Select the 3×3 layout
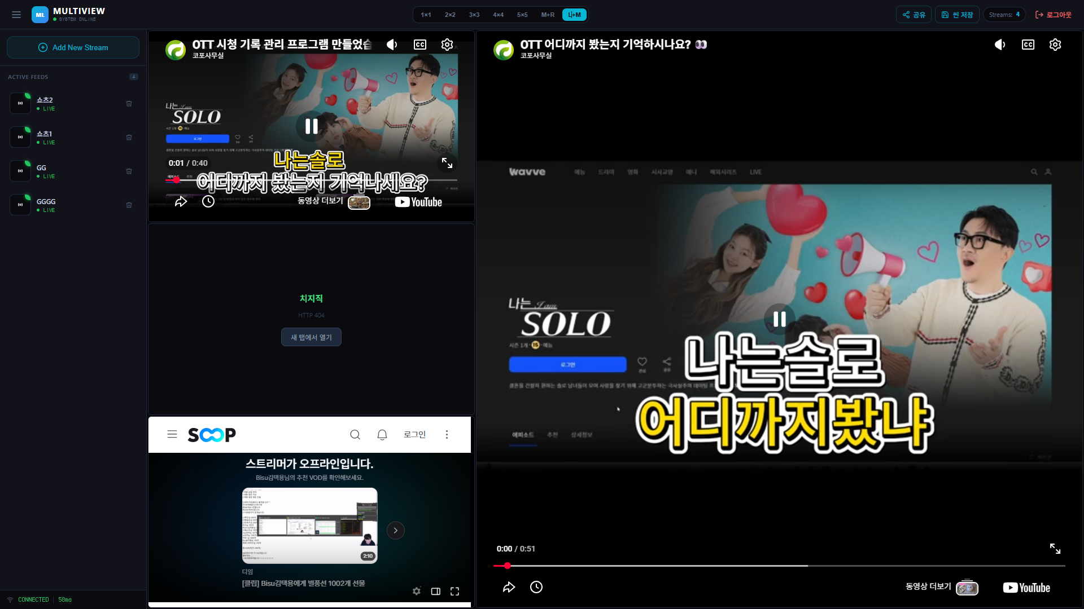The image size is (1084, 609). click(x=474, y=15)
